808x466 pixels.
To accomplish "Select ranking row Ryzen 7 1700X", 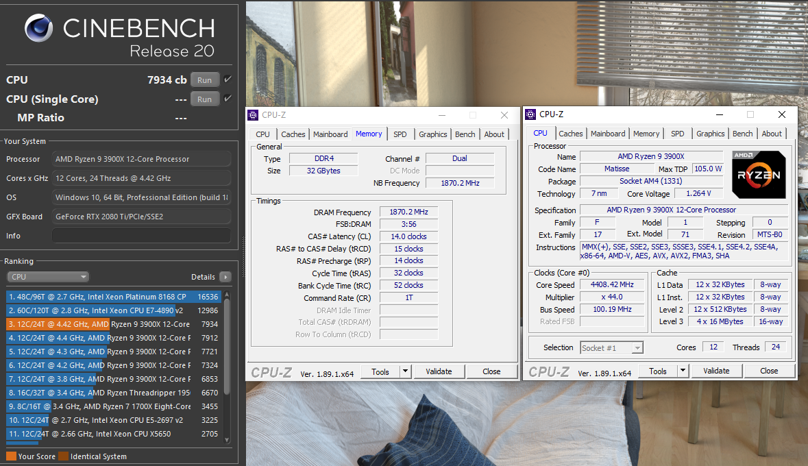I will coord(114,406).
